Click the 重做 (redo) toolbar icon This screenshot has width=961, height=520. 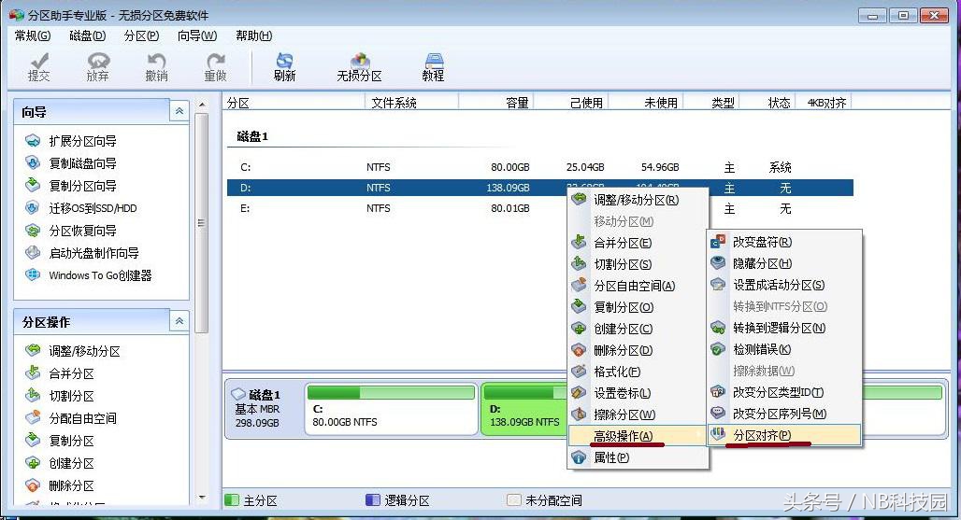[216, 67]
